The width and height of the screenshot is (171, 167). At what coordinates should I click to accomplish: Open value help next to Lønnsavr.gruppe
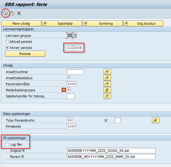(75, 35)
